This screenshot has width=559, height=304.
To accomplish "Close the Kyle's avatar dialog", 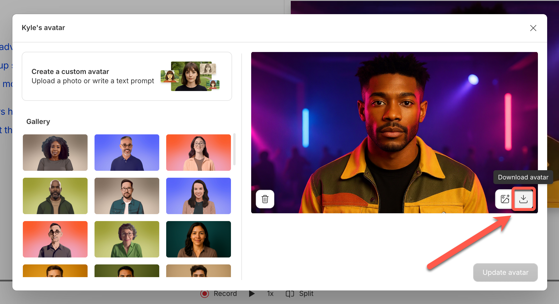I will (x=533, y=28).
